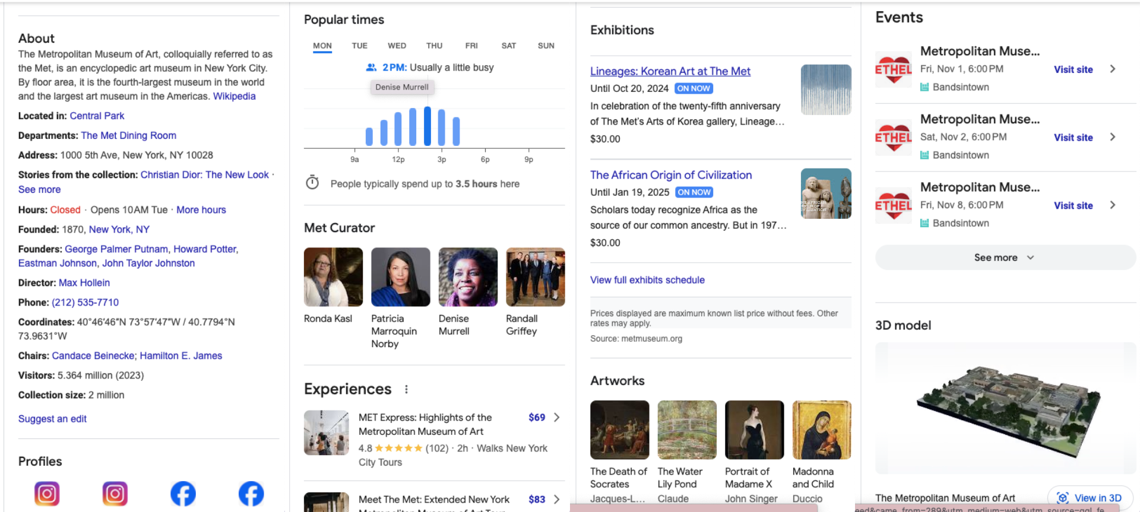The width and height of the screenshot is (1140, 512).
Task: Switch popular times to the TUE tab
Action: pos(359,46)
